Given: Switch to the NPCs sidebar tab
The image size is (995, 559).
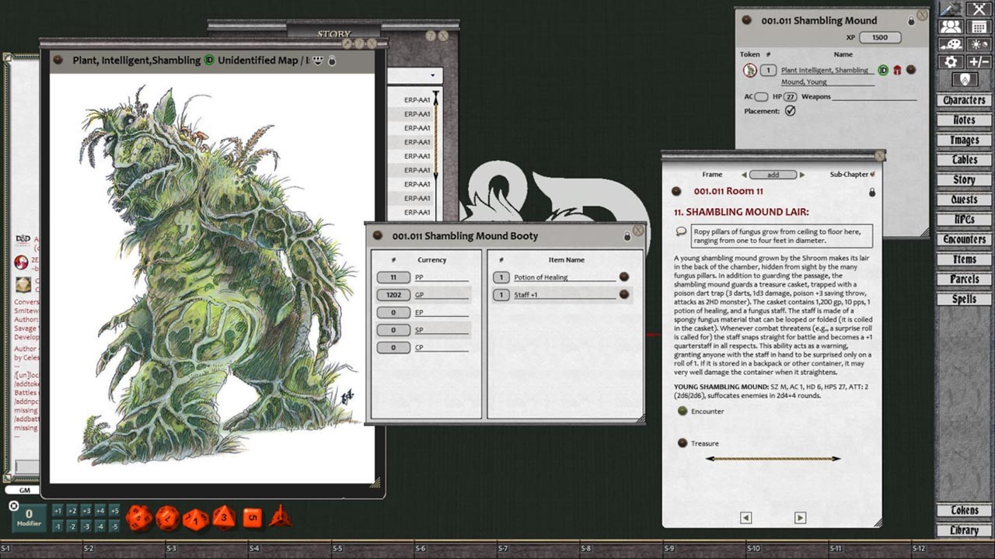Looking at the screenshot, I should pos(963,219).
